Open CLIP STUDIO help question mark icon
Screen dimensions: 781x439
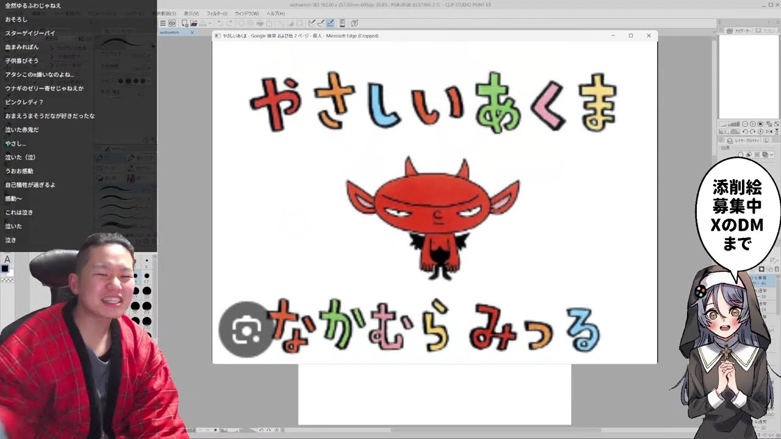[x=355, y=23]
